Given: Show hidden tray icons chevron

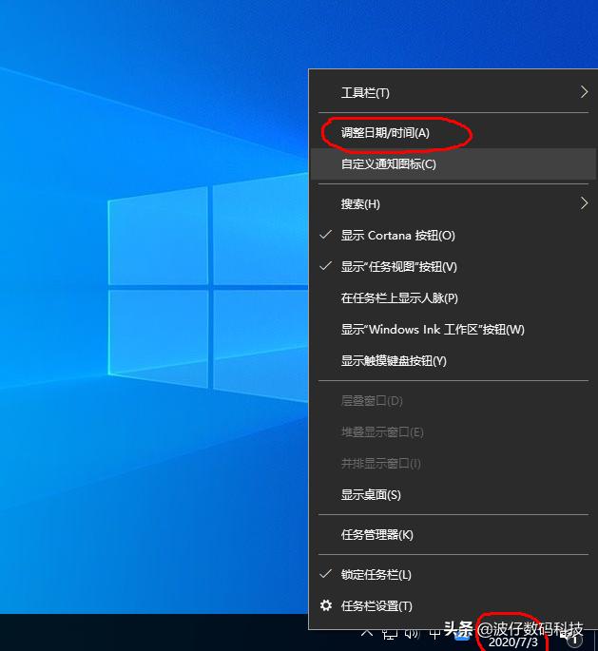Looking at the screenshot, I should tap(367, 633).
